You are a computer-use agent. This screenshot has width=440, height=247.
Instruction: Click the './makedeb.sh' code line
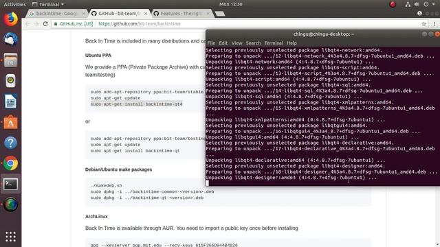[107, 185]
